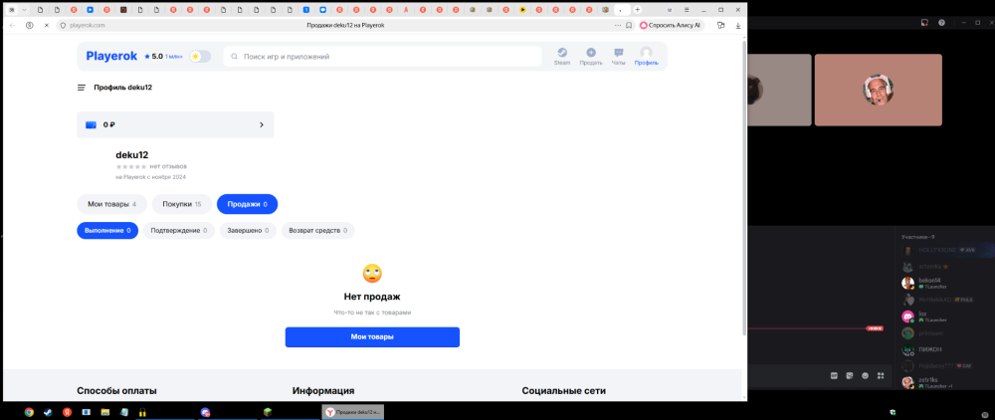Select bekoel4 in Discord members list
The image size is (995, 420).
945,283
